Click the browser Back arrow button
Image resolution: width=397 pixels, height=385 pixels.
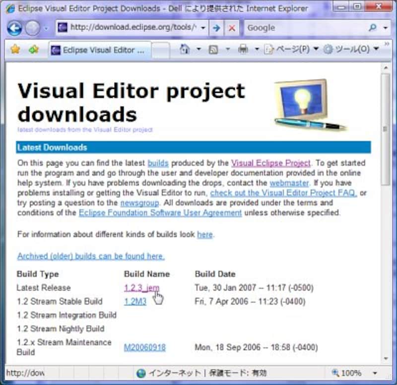[x=14, y=28]
